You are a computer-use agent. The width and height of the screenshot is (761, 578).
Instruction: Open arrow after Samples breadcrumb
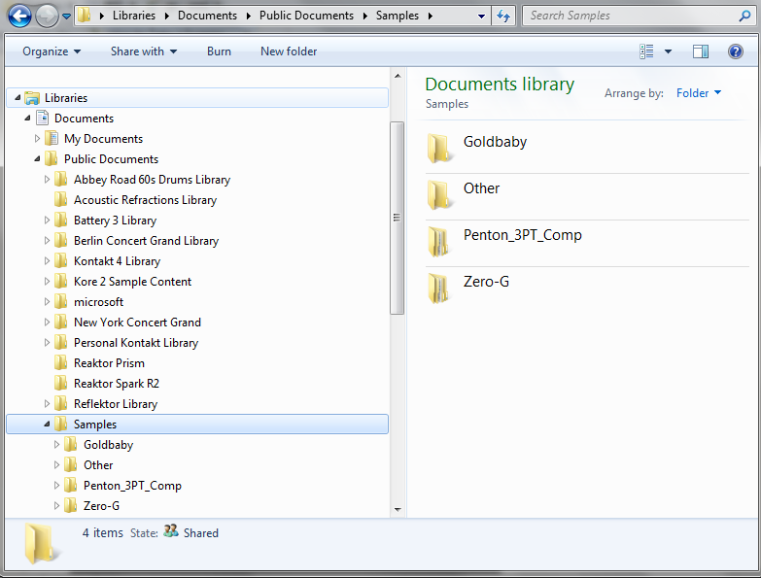point(430,16)
